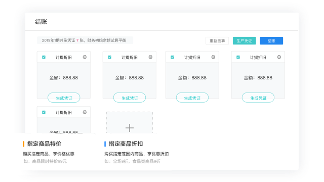Uncheck the first card's checkbox
Image resolution: width=324 pixels, height=182 pixels.
click(44, 57)
